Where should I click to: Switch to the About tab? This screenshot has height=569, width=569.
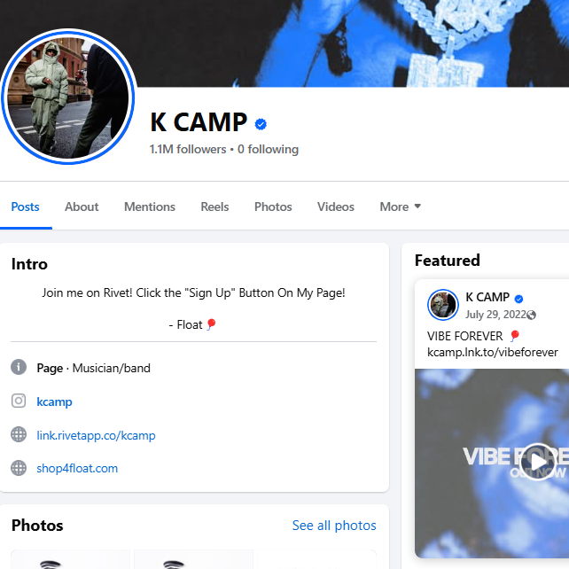82,207
